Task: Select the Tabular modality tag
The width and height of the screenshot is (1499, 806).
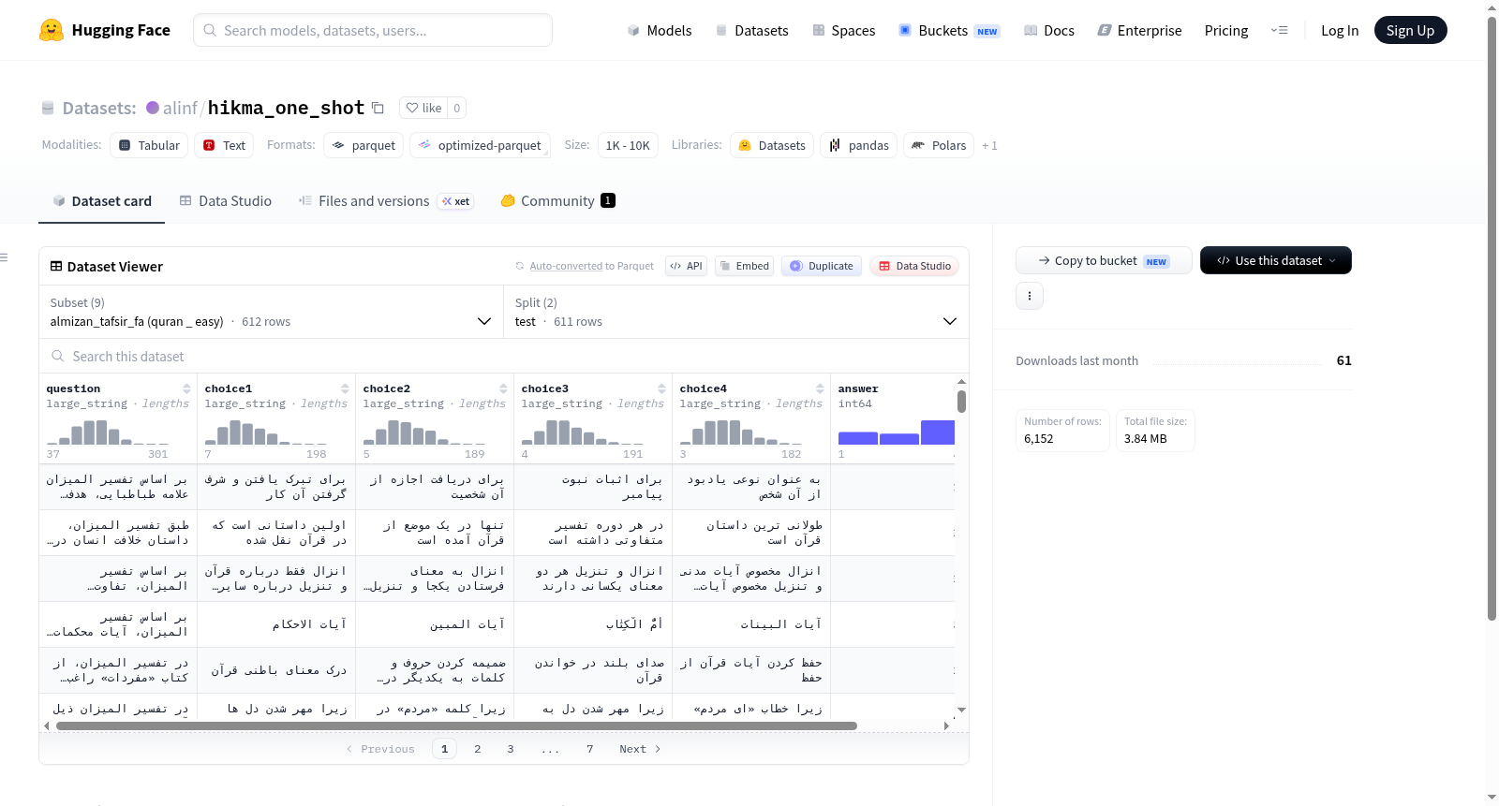Action: click(149, 145)
